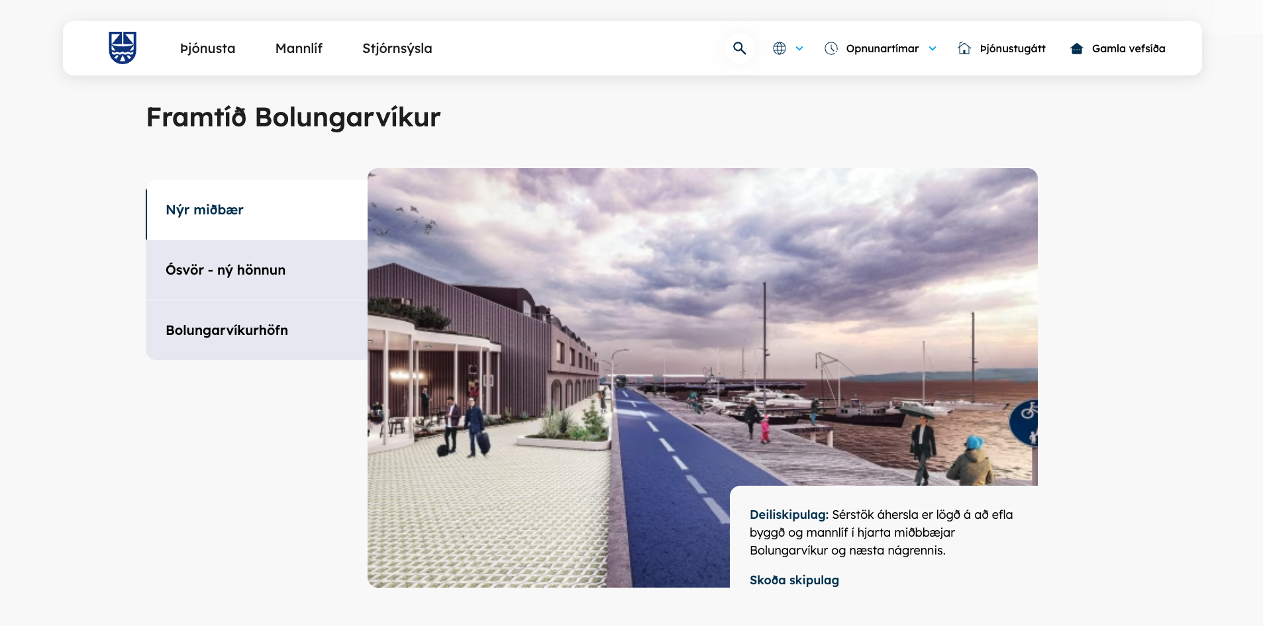Expand the Opnunartímar dropdown chevron

[933, 48]
